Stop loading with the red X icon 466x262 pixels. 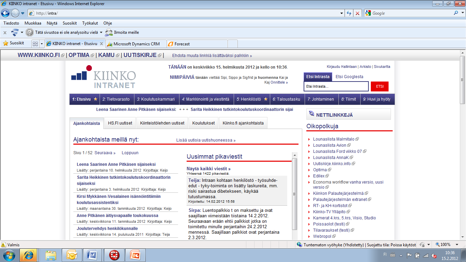(357, 13)
